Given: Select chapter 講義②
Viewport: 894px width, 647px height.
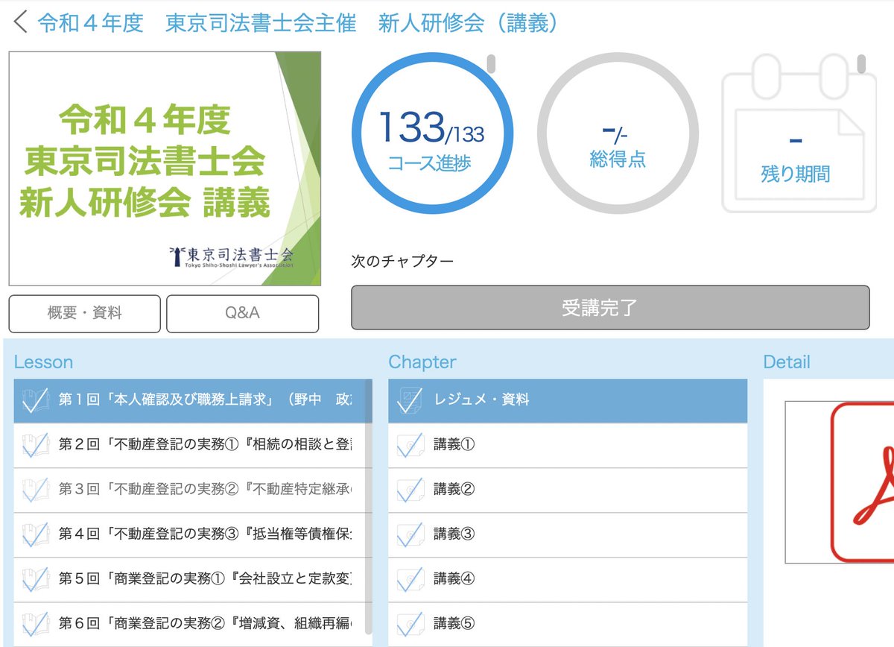Looking at the screenshot, I should [568, 490].
